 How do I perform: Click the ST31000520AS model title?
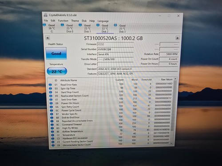[113, 39]
